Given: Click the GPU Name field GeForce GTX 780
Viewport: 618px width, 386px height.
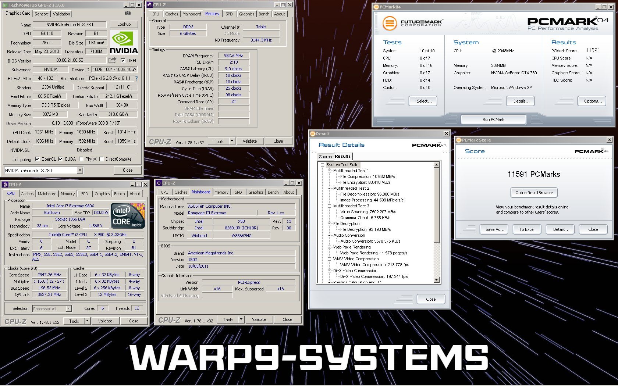Looking at the screenshot, I should click(x=70, y=25).
